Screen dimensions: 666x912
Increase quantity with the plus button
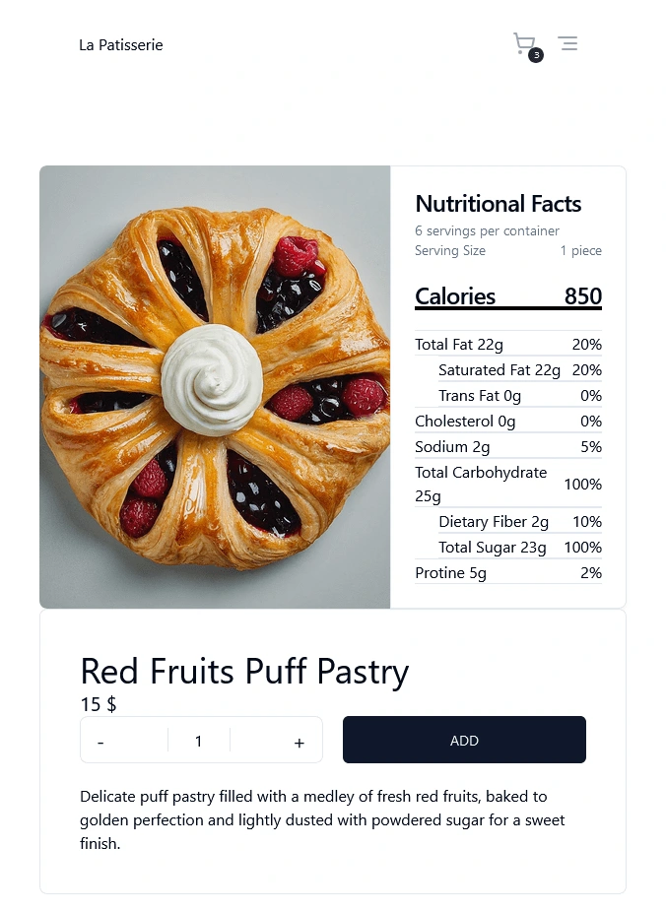(300, 743)
